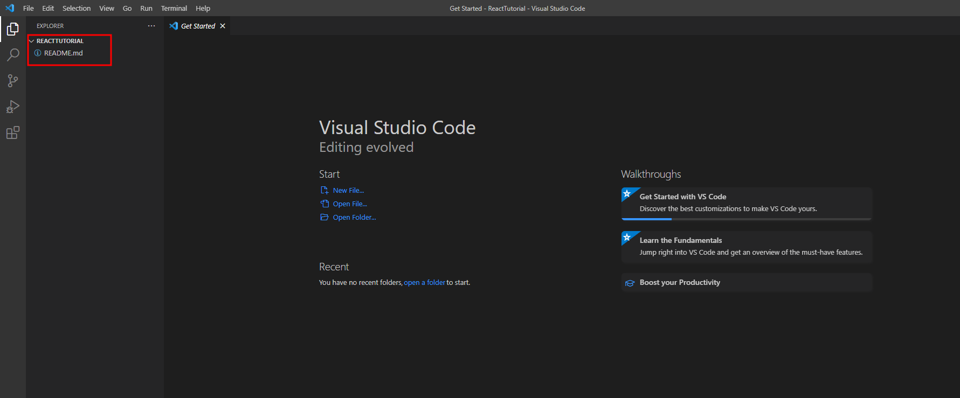The width and height of the screenshot is (960, 398).
Task: Click the star badge on Get Started walkthrough
Action: [x=627, y=193]
